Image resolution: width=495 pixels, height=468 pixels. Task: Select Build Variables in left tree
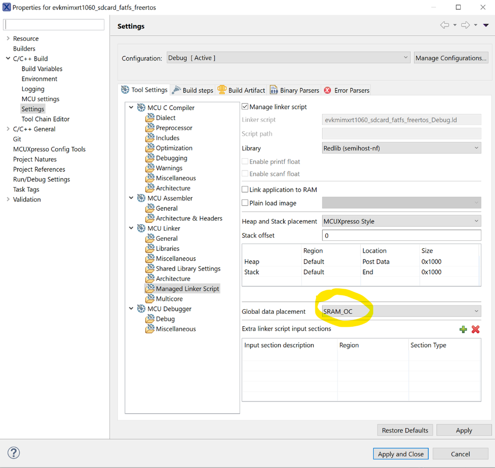tap(42, 68)
